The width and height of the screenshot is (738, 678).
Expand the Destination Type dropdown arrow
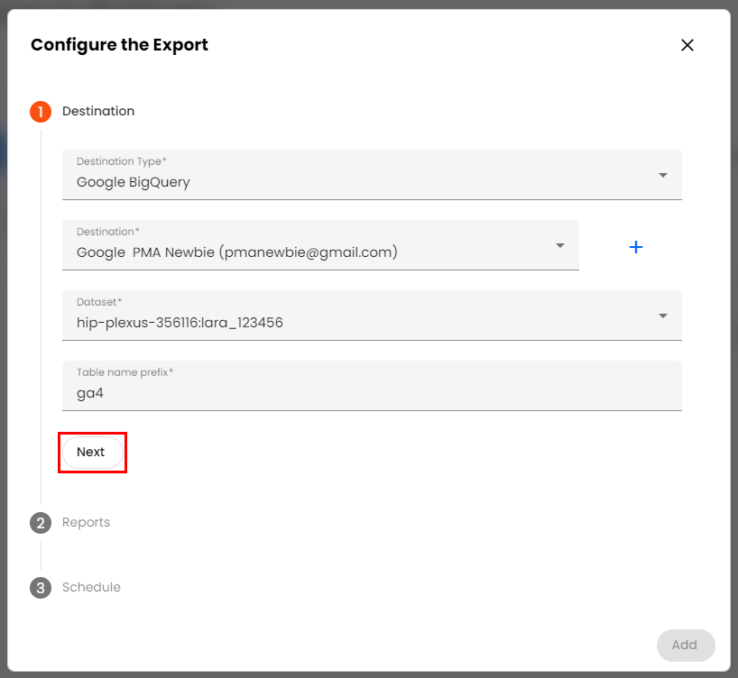[x=663, y=175]
